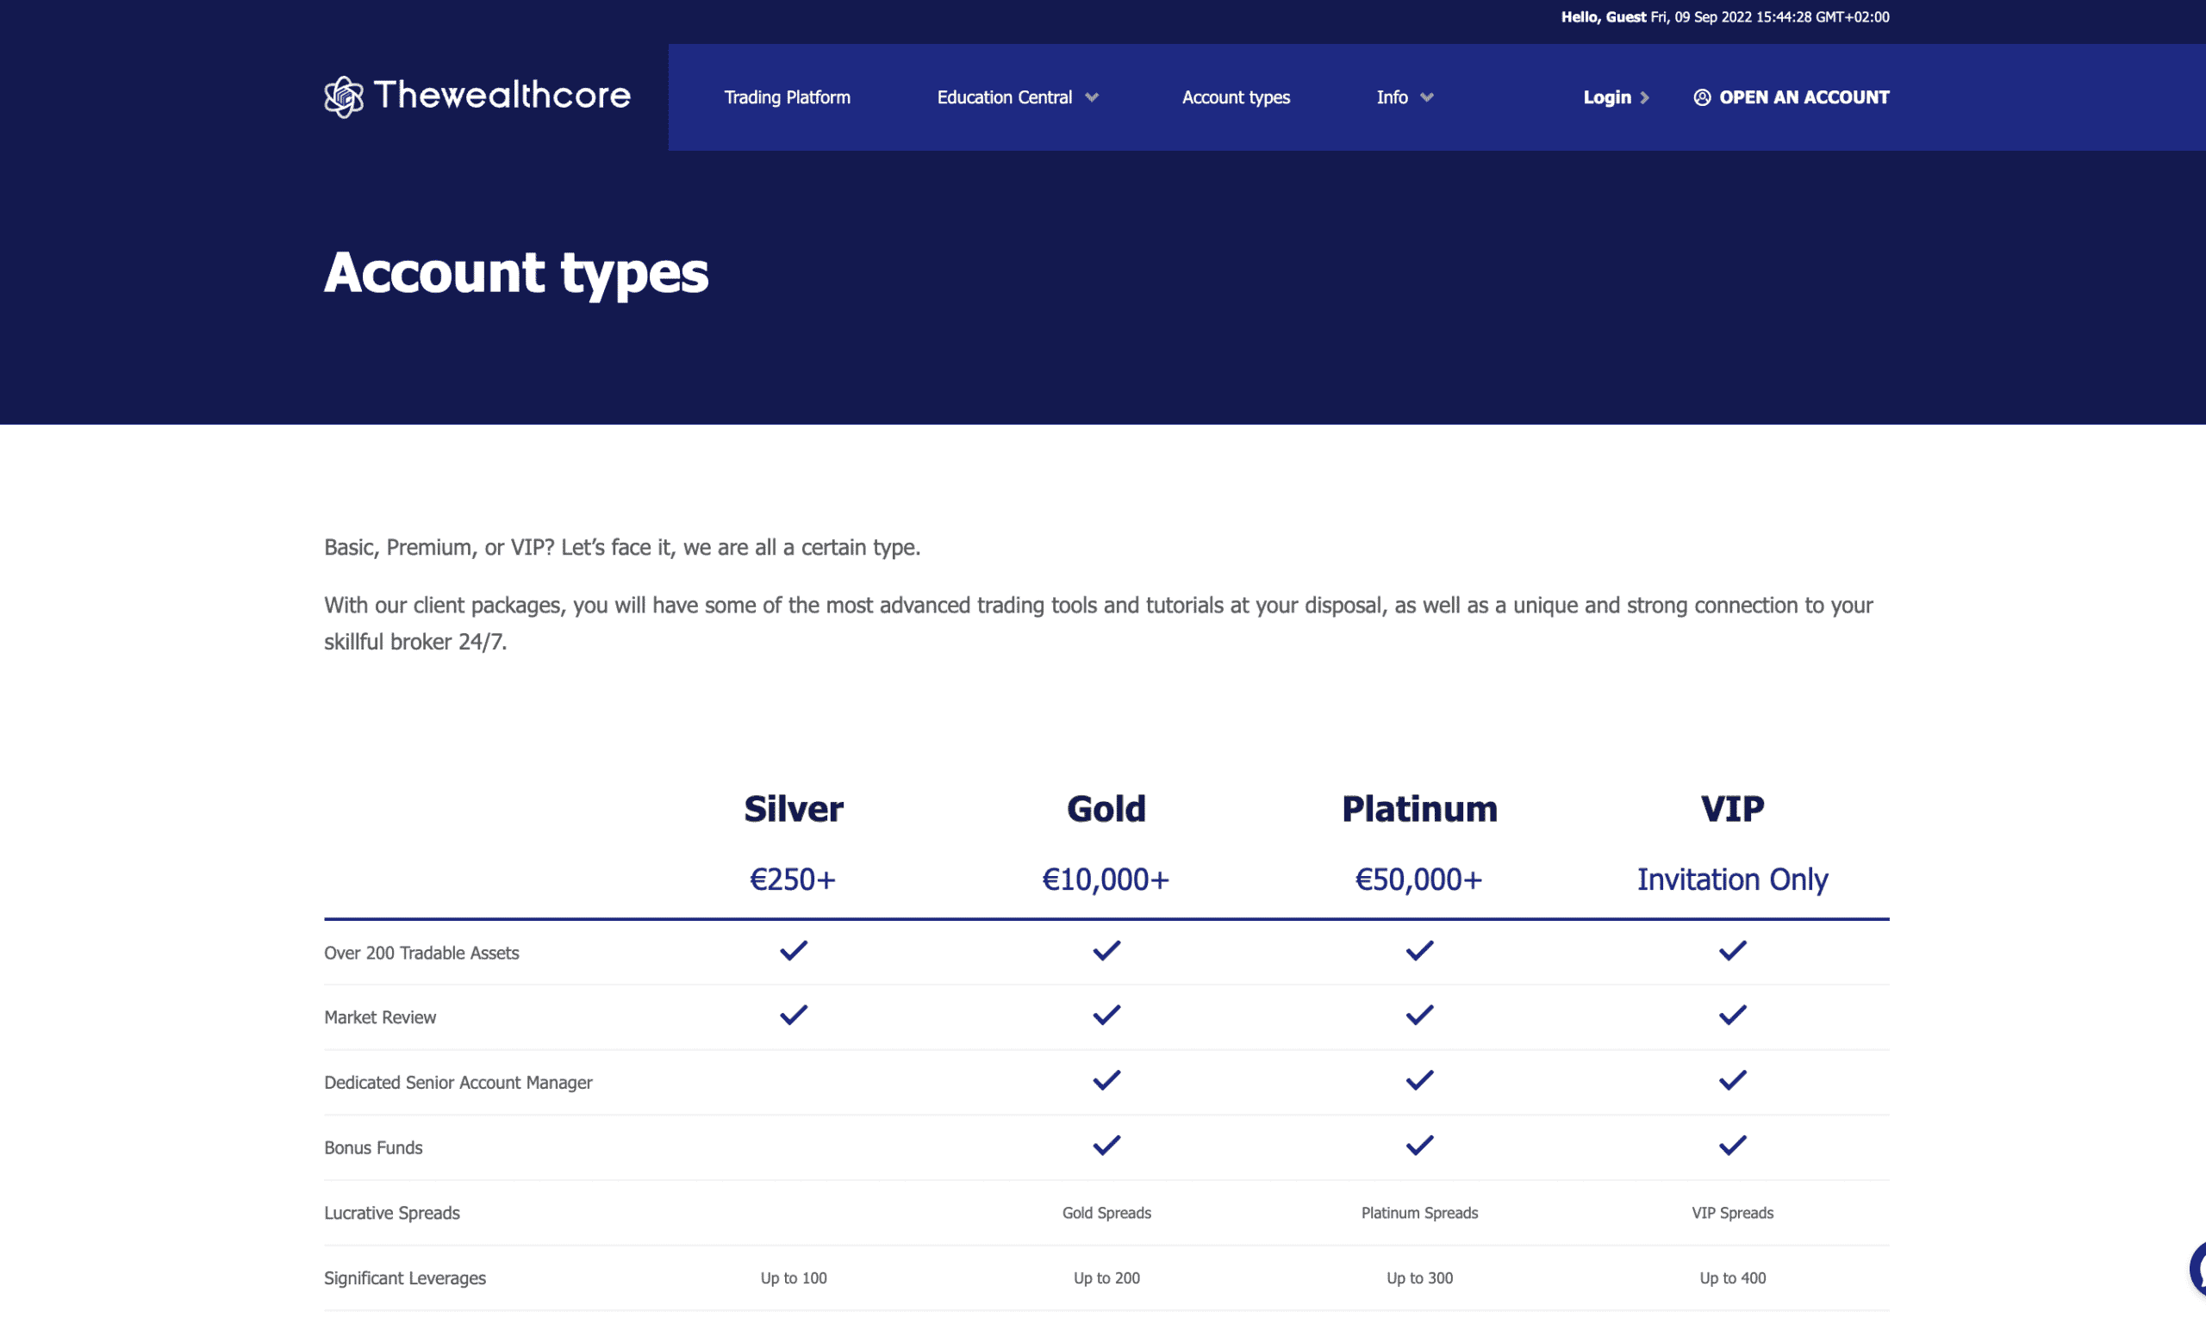Open the Trading Platform menu item
This screenshot has width=2206, height=1330.
pyautogui.click(x=787, y=97)
